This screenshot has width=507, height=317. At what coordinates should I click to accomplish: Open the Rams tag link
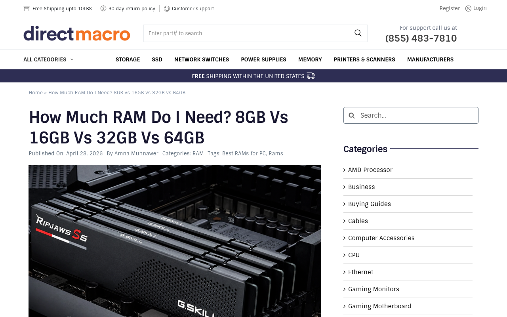[x=276, y=153]
